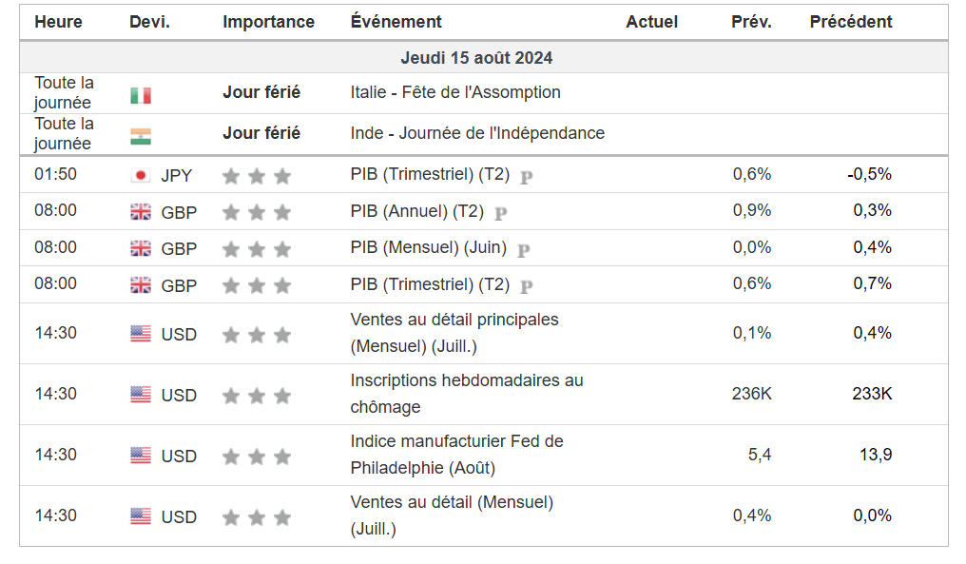Click the US flag for Philadelphie Fed index
The image size is (966, 564).
[141, 456]
